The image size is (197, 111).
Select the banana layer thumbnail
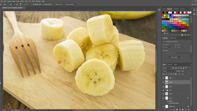click(167, 82)
